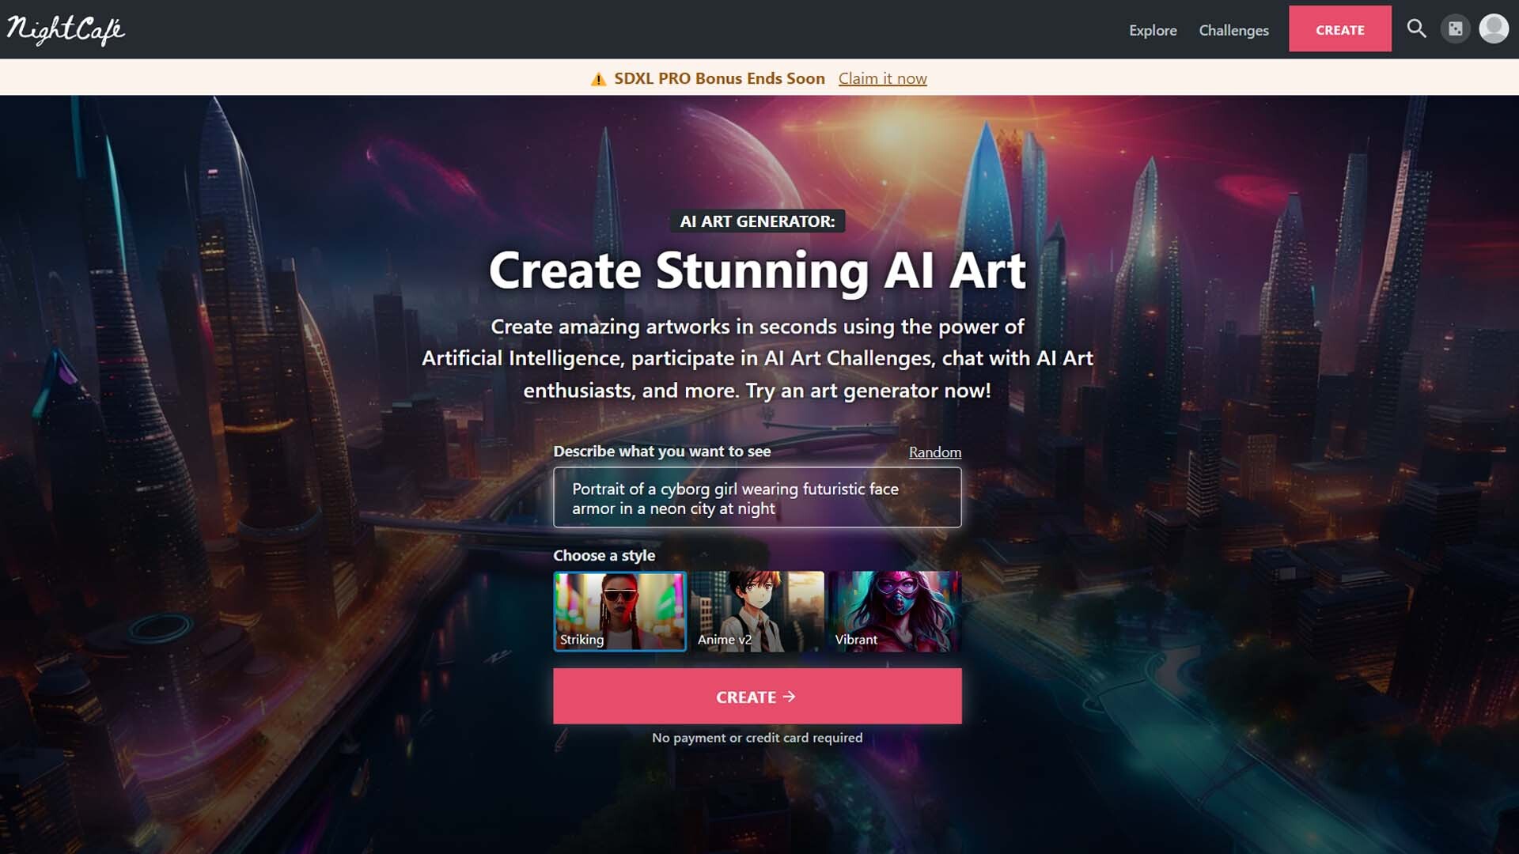Click the Claim it now link
This screenshot has width=1519, height=854.
point(882,78)
